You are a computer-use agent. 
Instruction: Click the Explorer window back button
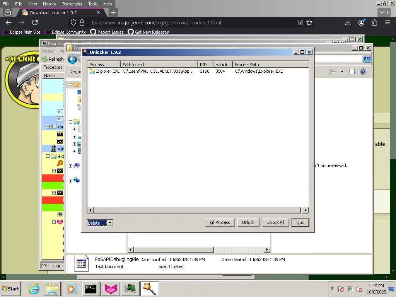click(x=72, y=59)
